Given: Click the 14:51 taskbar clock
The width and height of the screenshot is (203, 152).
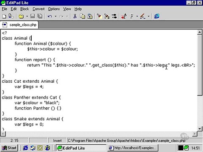Looking at the screenshot, I should [x=195, y=148].
